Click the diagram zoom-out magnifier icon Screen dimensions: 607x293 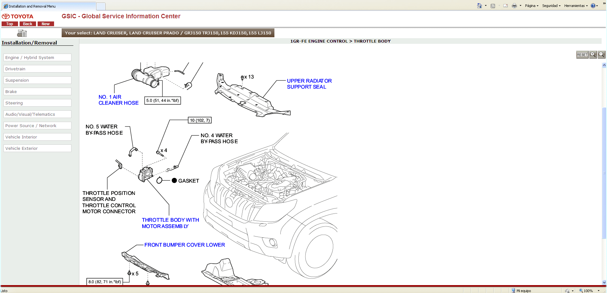[x=601, y=55]
